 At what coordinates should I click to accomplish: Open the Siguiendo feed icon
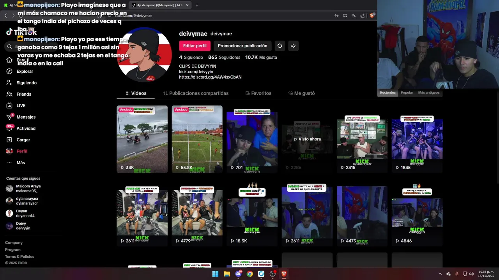point(9,83)
